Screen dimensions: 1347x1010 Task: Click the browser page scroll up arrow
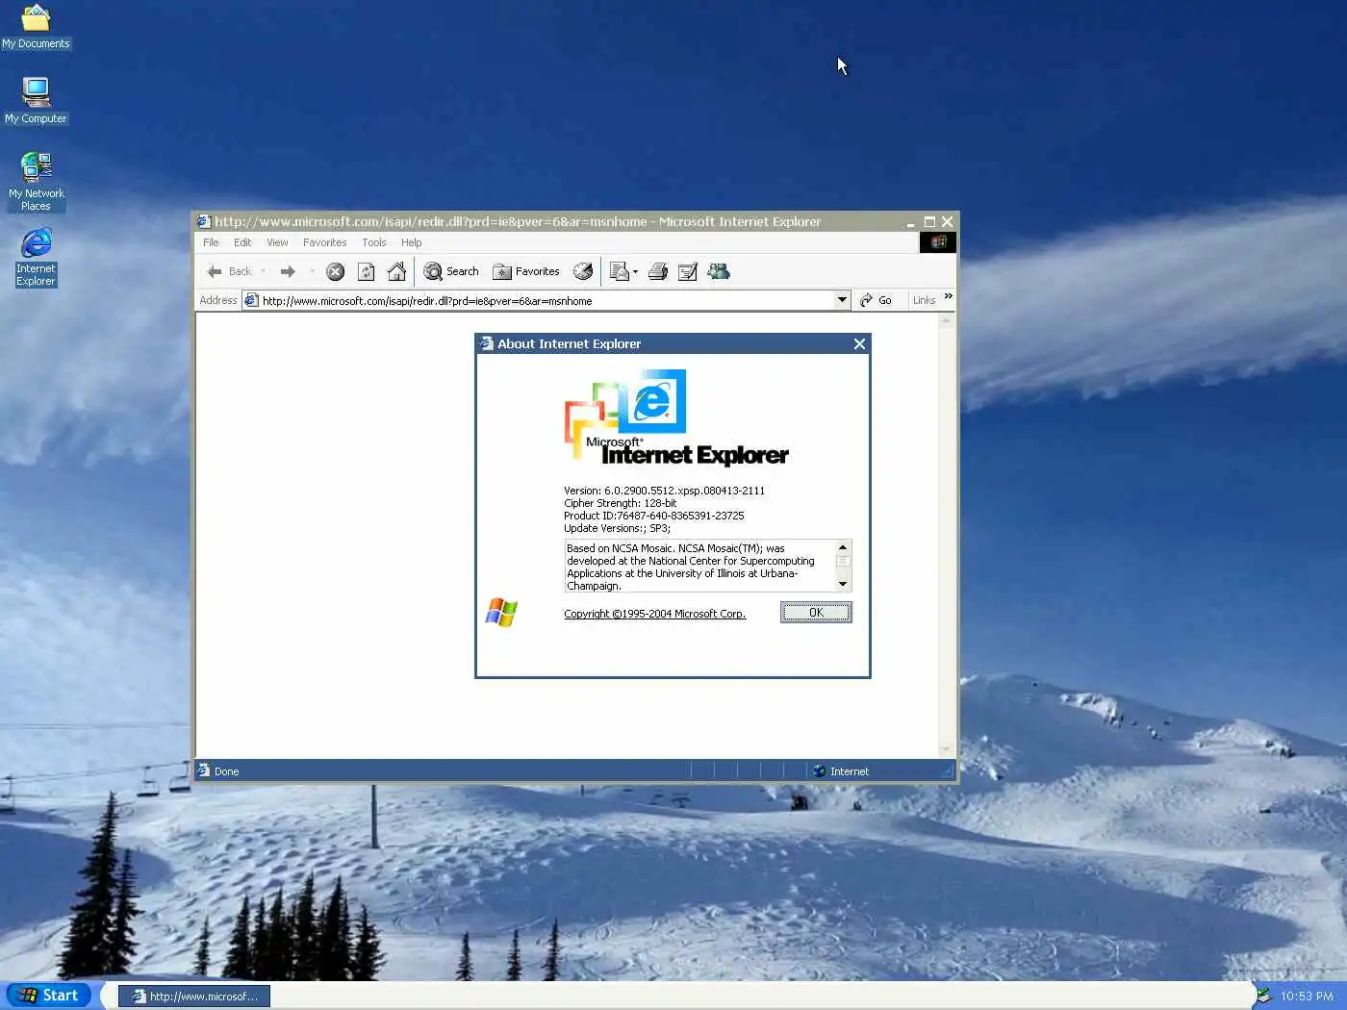click(x=948, y=321)
